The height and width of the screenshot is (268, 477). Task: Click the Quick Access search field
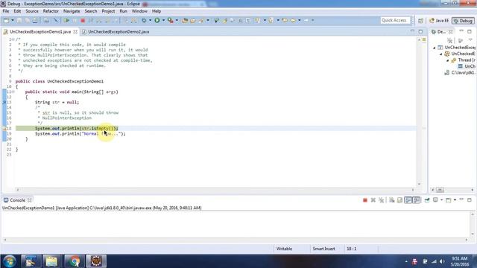[x=395, y=20]
